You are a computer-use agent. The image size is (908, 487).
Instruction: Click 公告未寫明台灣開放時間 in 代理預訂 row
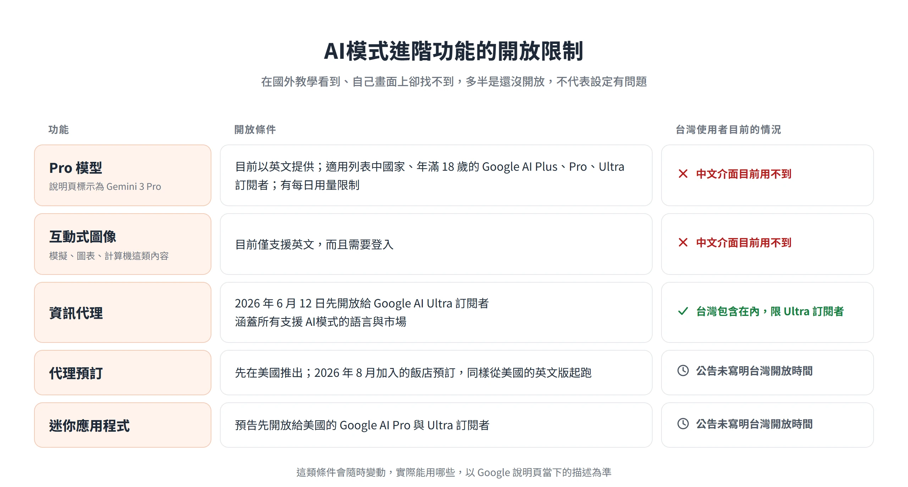point(754,371)
